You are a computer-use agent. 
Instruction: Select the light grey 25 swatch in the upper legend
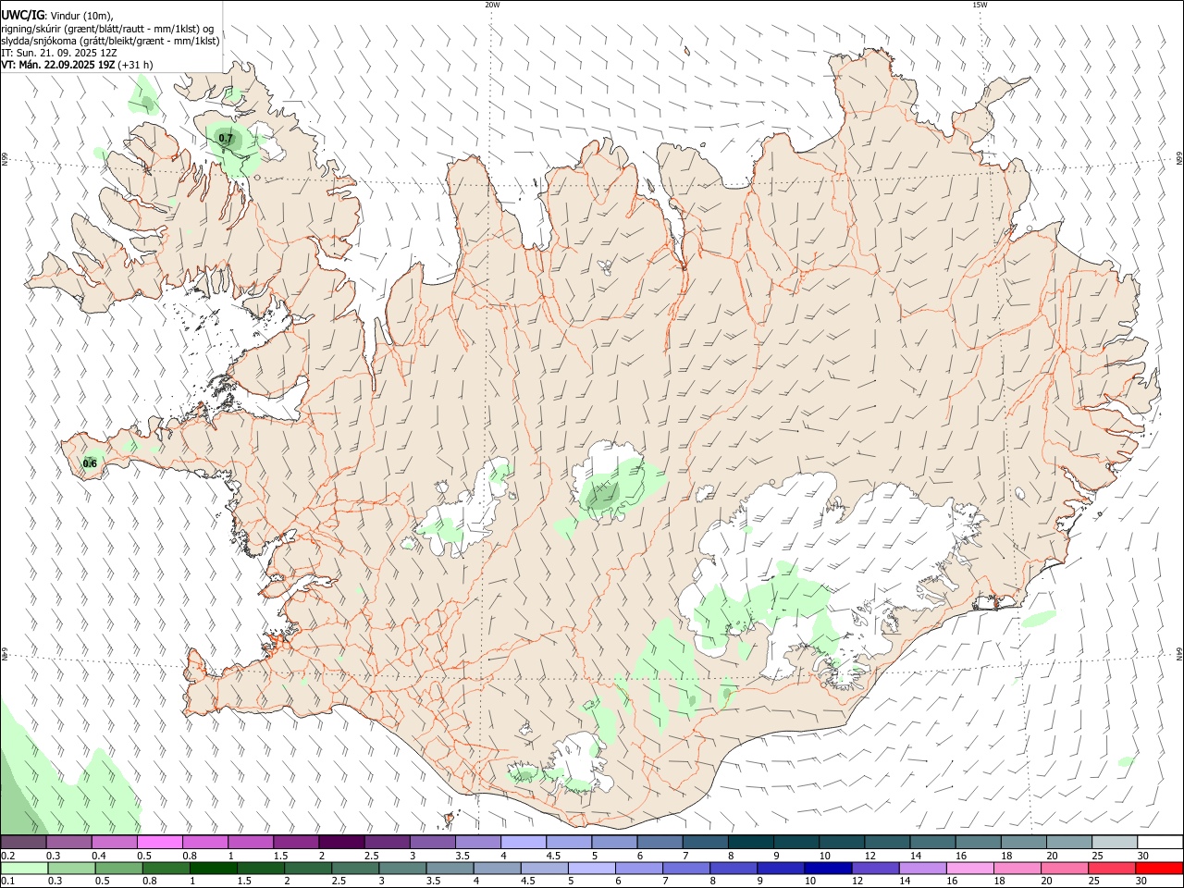pyautogui.click(x=1115, y=842)
